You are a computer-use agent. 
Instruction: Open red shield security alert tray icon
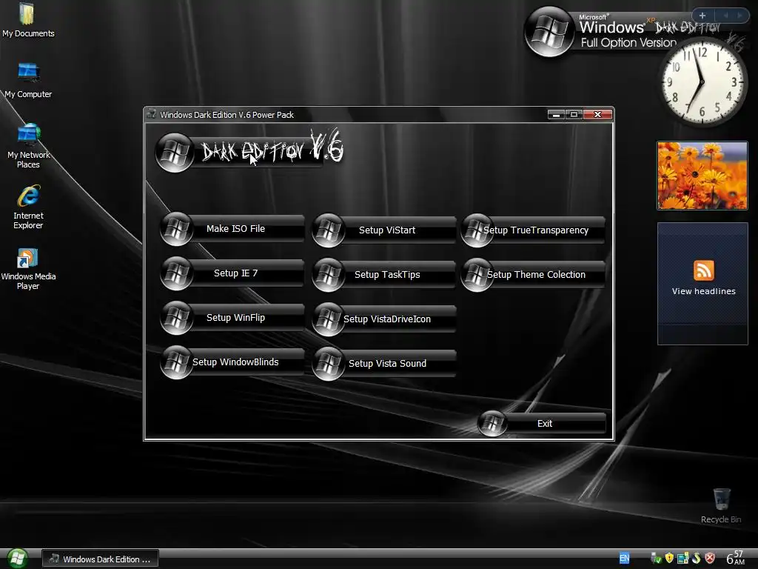pyautogui.click(x=710, y=559)
